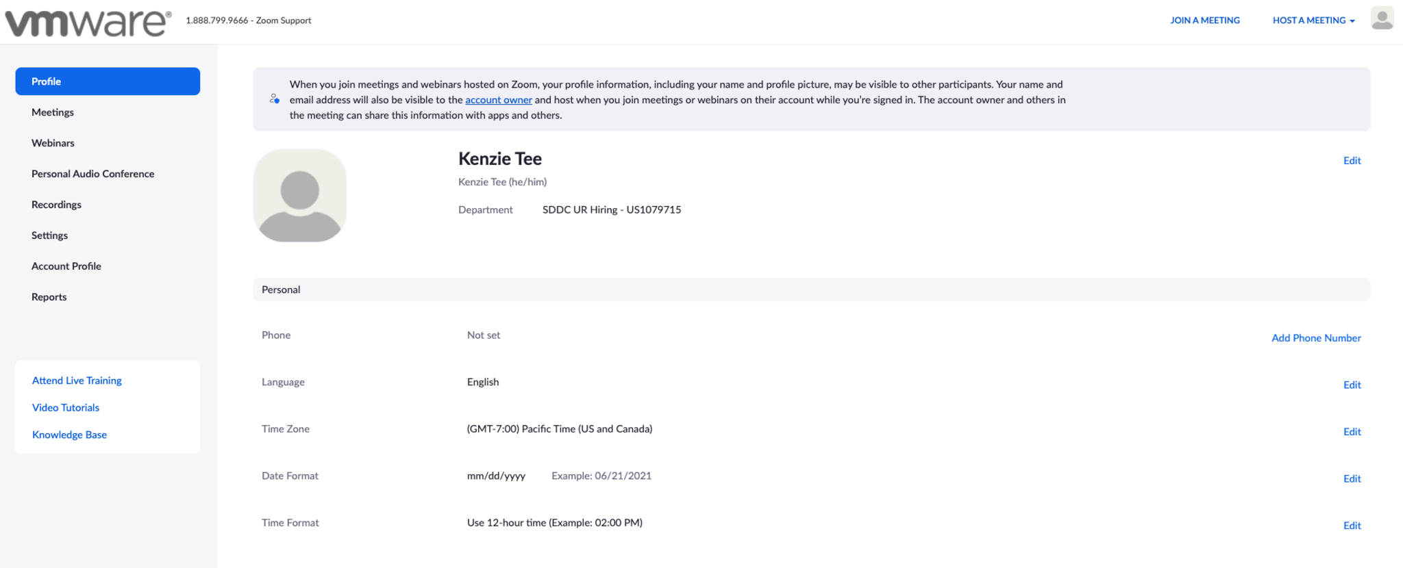Screen dimensions: 1403x568
Task: View Reports from the sidebar
Action: (x=49, y=297)
